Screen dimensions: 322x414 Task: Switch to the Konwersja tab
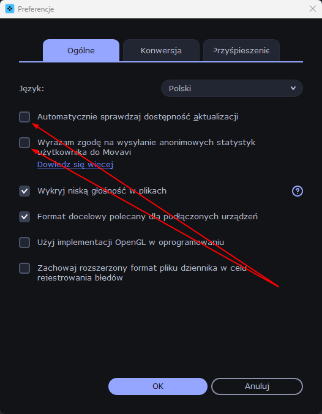point(161,50)
